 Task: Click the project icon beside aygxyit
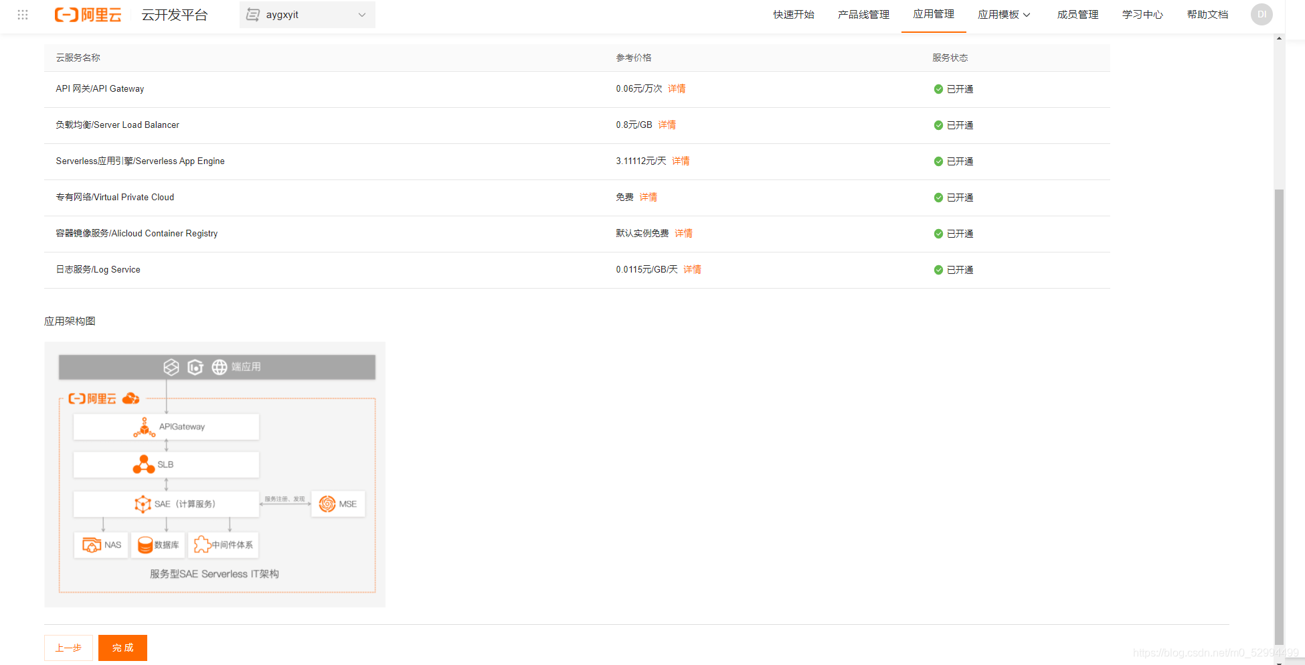(253, 15)
